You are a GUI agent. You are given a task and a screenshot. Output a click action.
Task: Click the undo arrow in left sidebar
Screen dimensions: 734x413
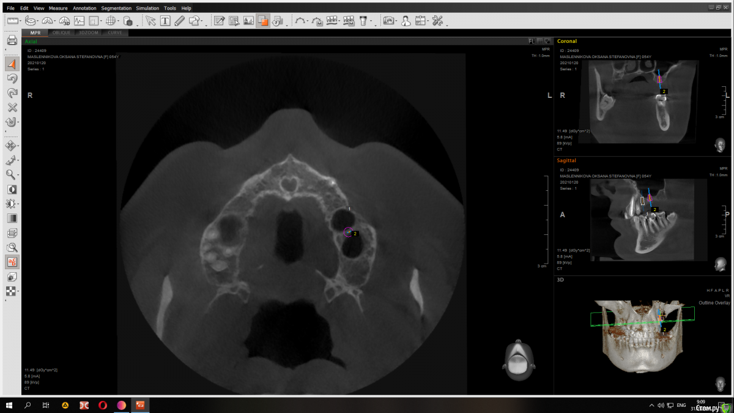12,78
